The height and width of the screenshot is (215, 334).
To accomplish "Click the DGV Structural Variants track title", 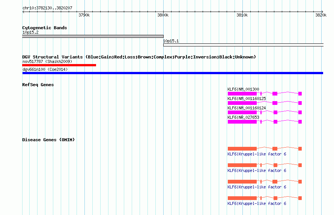I will (139, 57).
